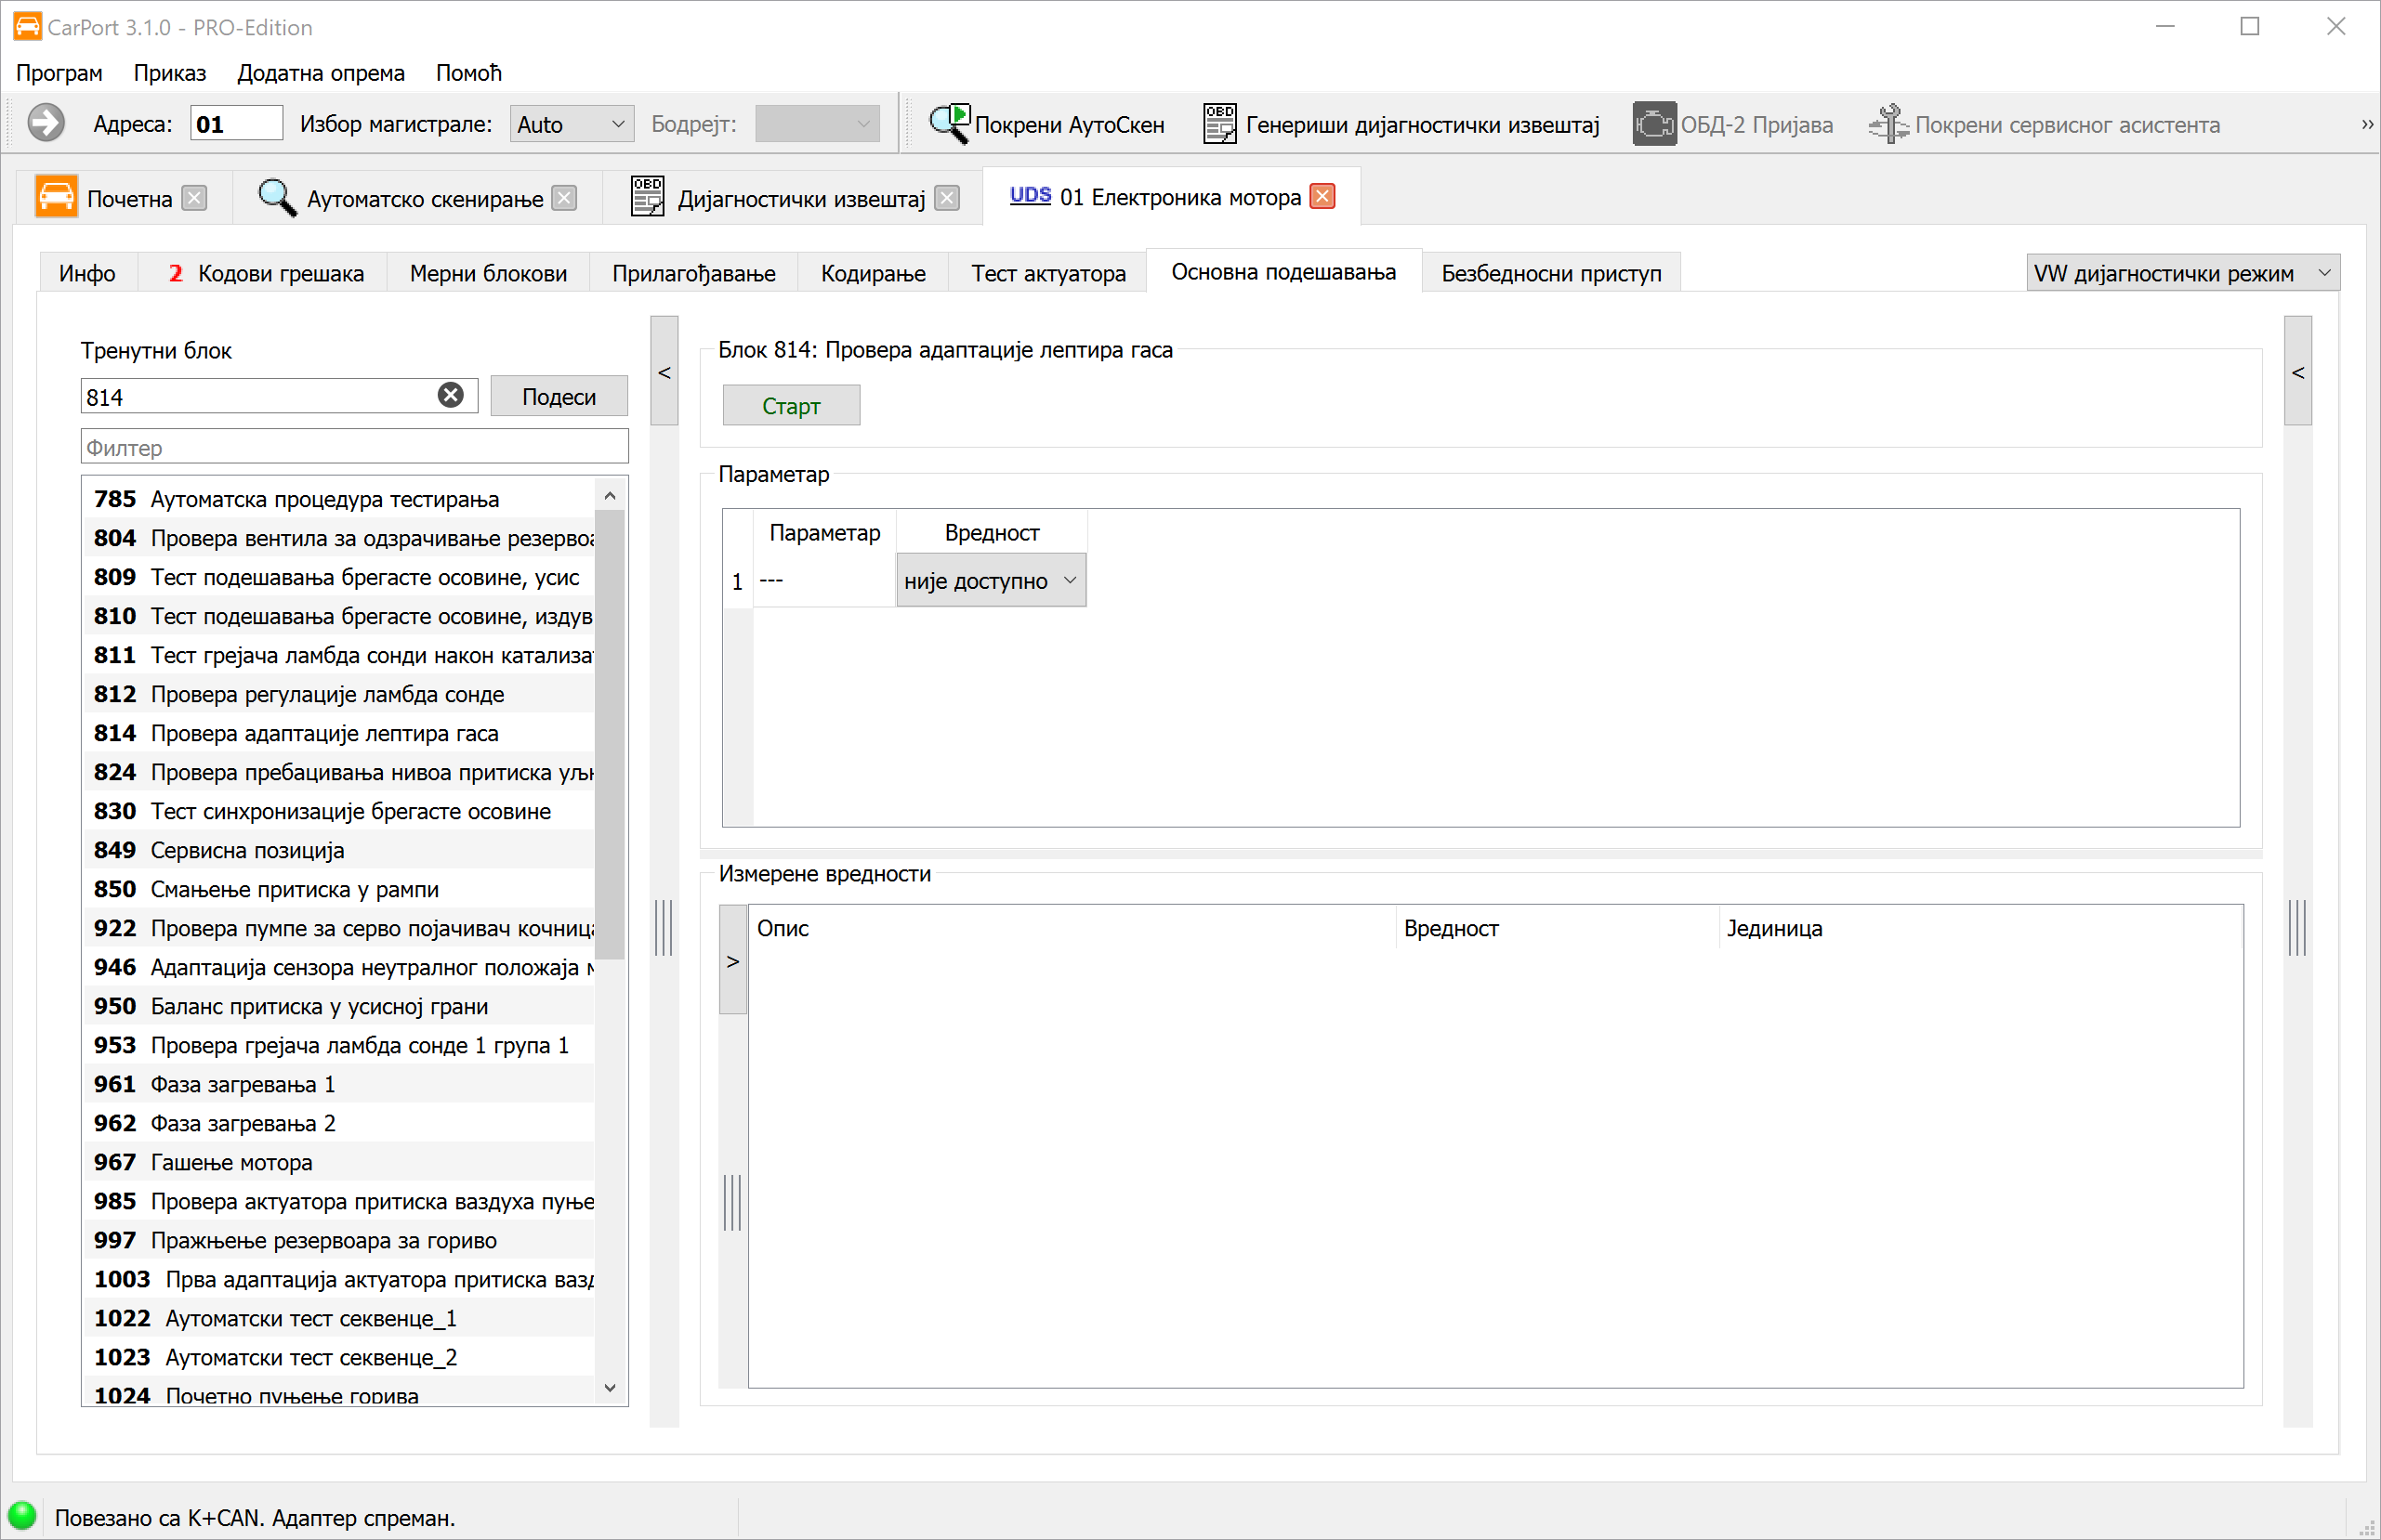Clear the current block field (X icon)
The width and height of the screenshot is (2381, 1540).
click(450, 396)
